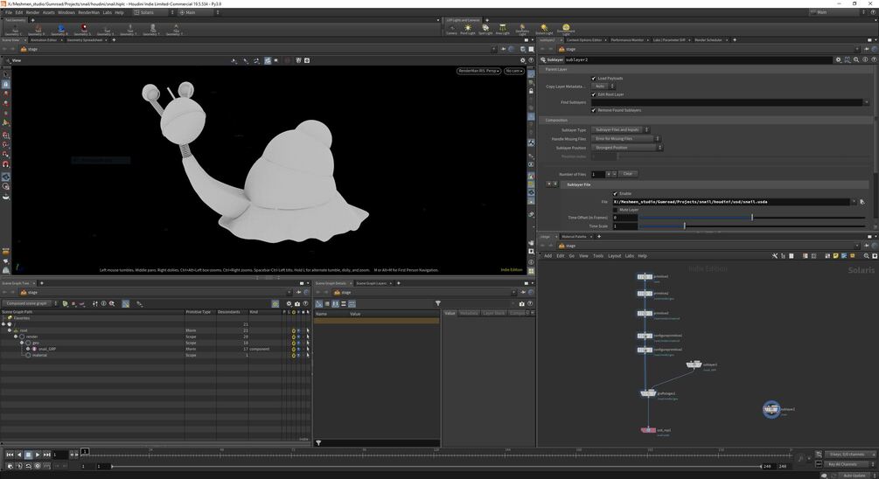
Task: Add an Area Light from the shelf
Action: (x=503, y=29)
